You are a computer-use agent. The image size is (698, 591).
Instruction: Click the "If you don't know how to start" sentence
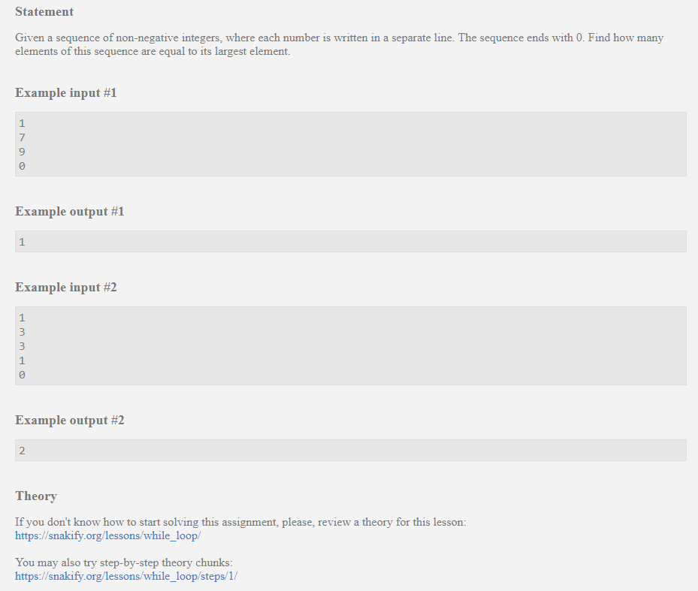(240, 522)
